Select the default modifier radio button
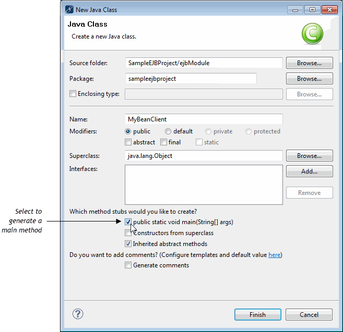343x332 pixels. tap(168, 131)
